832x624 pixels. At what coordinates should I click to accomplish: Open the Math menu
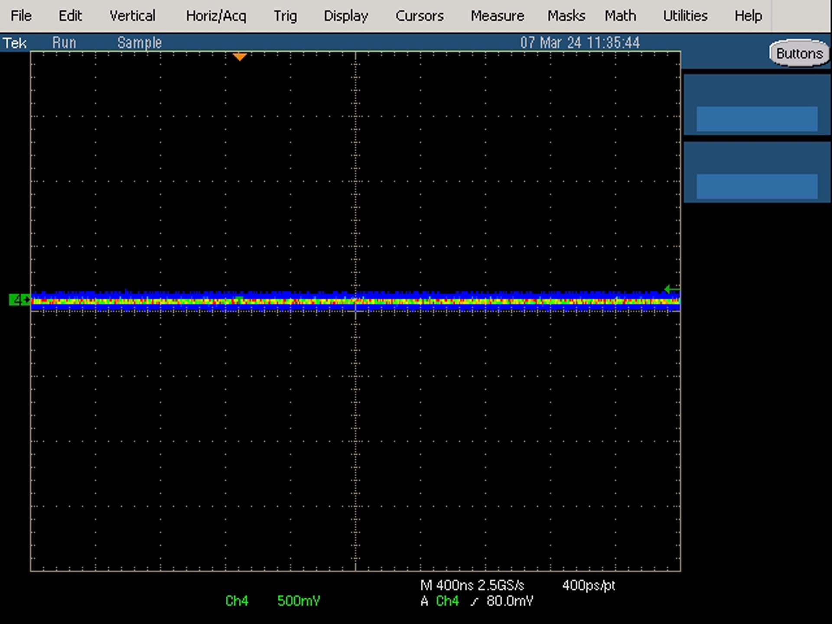[621, 16]
